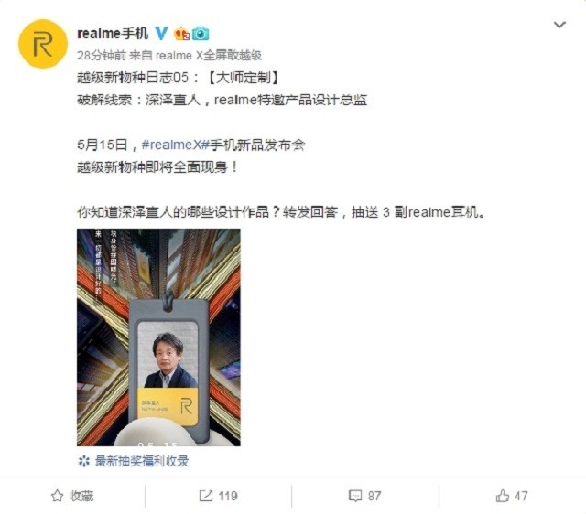Click the comment bubble icon
The width and height of the screenshot is (586, 514).
click(354, 496)
